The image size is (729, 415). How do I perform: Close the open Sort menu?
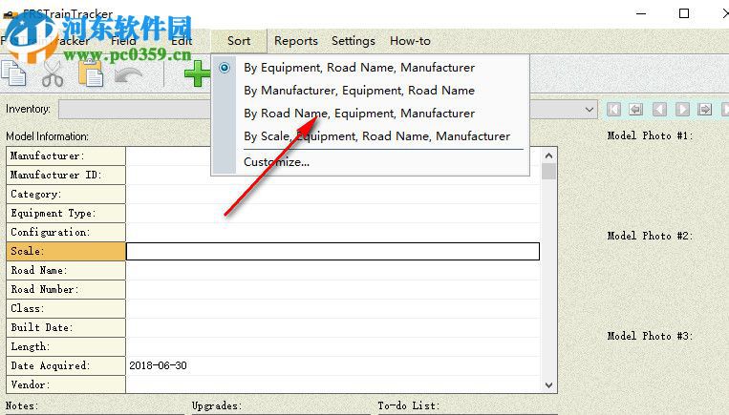(239, 41)
